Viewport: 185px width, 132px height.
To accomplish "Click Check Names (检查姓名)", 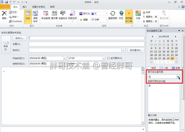I will pos(63,15).
